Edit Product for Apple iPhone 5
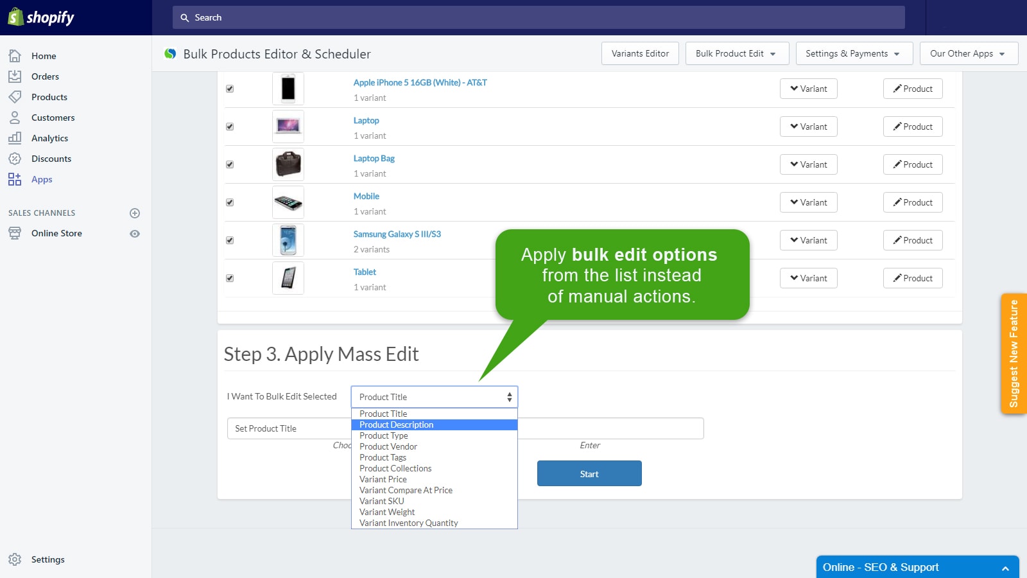 click(913, 89)
